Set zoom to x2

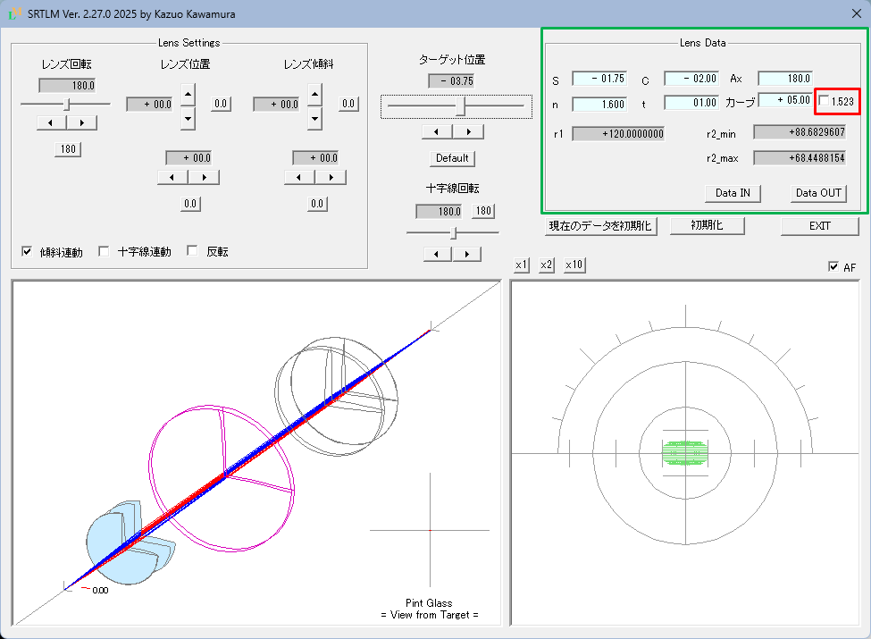click(547, 265)
